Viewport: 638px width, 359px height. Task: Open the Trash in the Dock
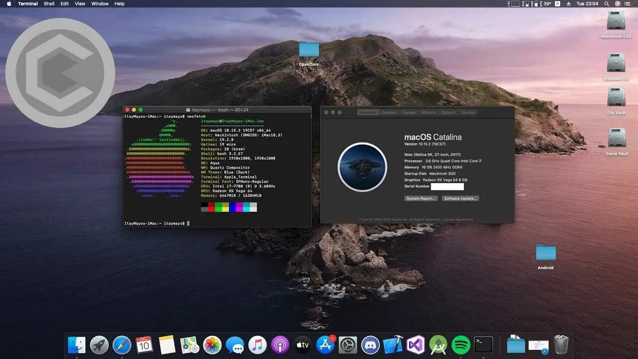tap(561, 345)
